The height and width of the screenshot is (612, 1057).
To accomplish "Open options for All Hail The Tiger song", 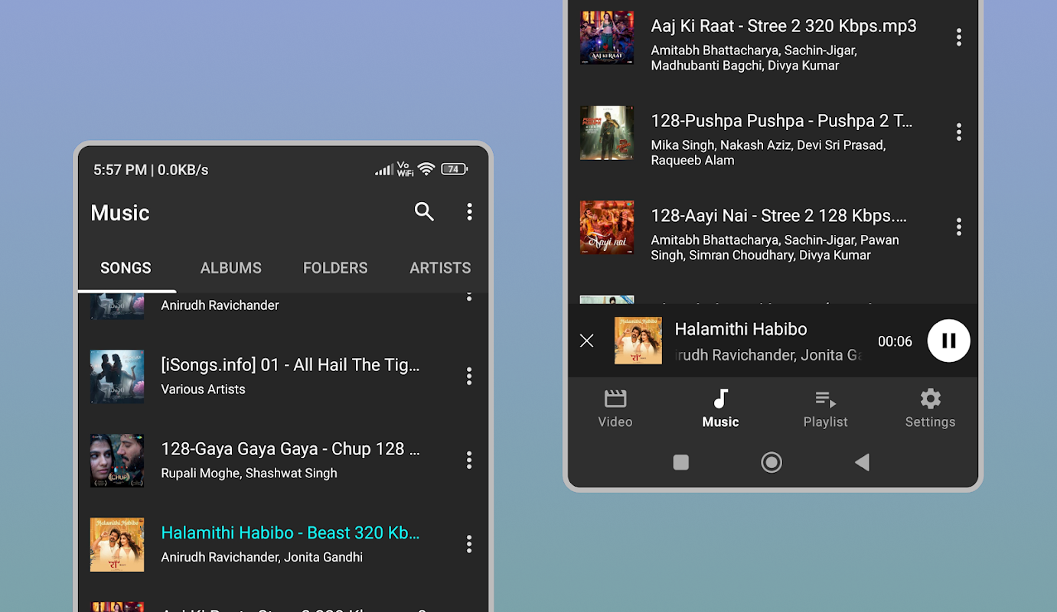I will [469, 376].
